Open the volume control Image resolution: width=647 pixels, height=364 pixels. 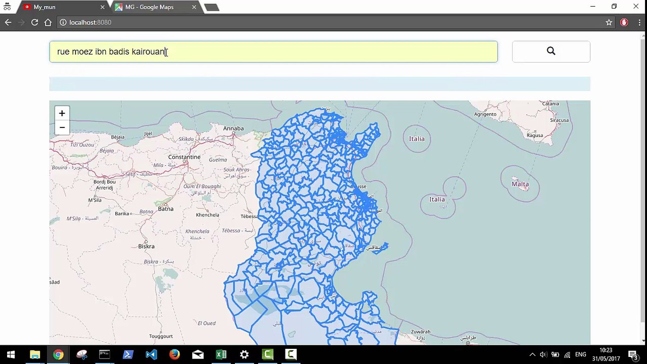(x=543, y=354)
